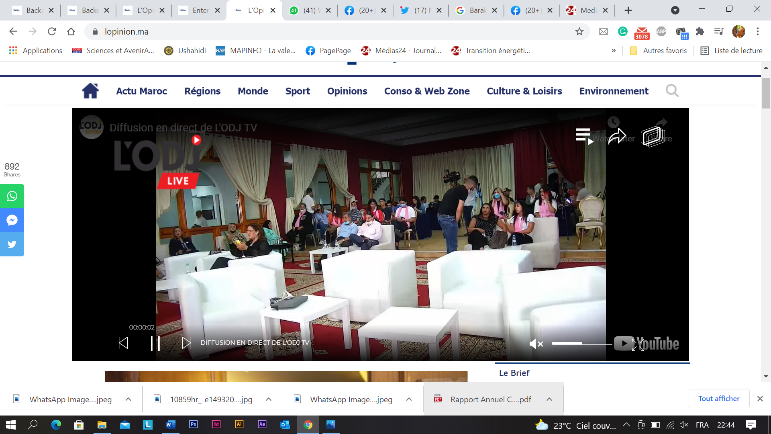Screen dimensions: 771x434
Task: Open the video playlist icon
Action: click(583, 136)
